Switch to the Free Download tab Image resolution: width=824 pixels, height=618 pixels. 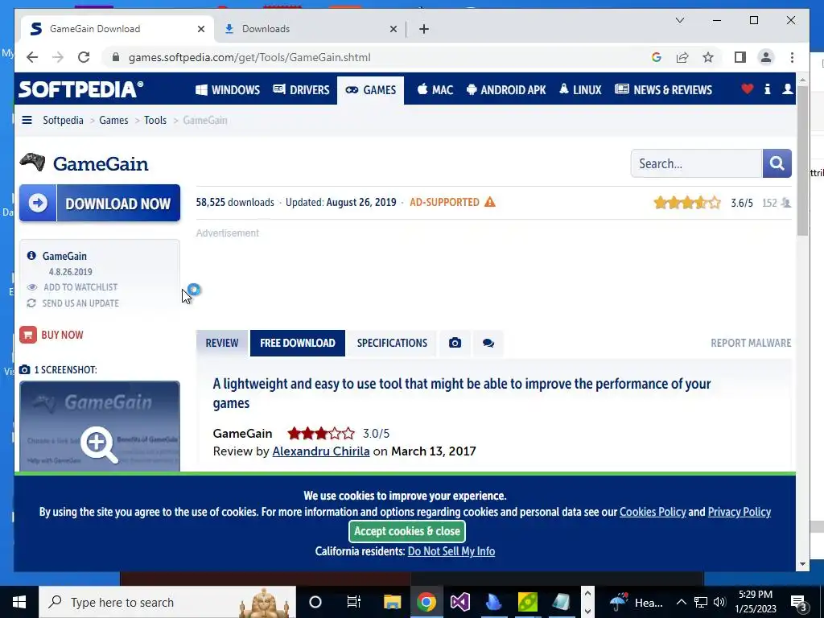tap(298, 343)
